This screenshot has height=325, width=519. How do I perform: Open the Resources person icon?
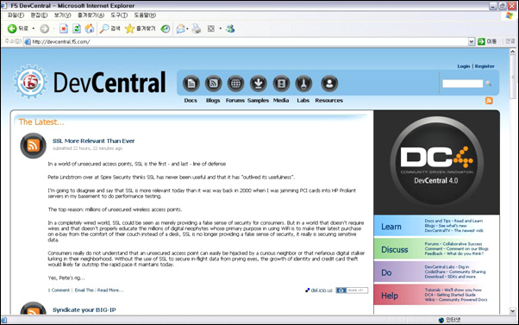coord(329,84)
